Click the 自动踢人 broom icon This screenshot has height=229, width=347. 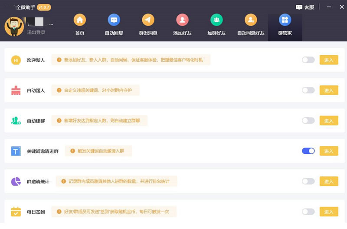click(x=16, y=90)
